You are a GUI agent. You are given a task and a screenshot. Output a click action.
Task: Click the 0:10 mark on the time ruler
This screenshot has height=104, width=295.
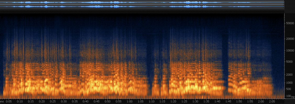[x=20, y=101]
